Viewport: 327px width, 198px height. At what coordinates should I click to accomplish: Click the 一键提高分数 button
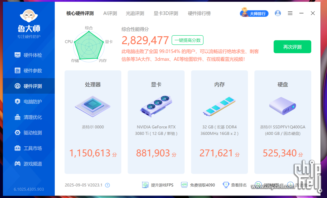pyautogui.click(x=188, y=40)
